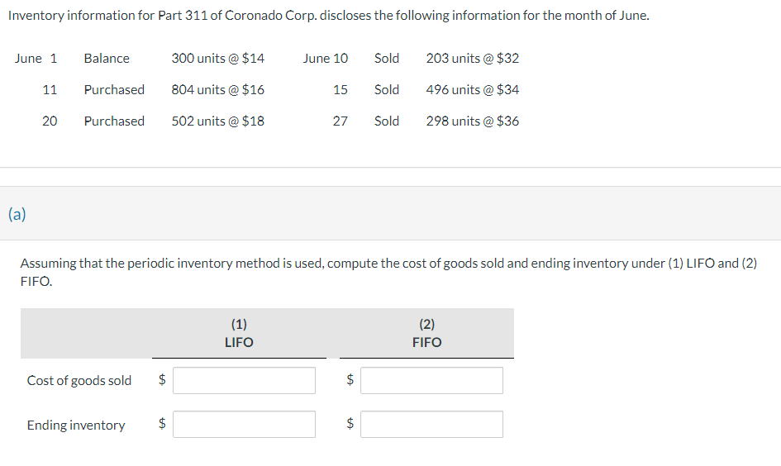Click the LIFO cost of goods sold field
The width and height of the screenshot is (781, 466).
point(245,380)
